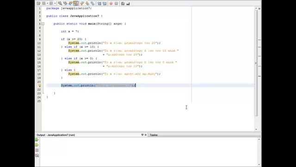Screen dimensions: 296x167
Task: Click line number 14 in gutter
Action: click(39, 59)
